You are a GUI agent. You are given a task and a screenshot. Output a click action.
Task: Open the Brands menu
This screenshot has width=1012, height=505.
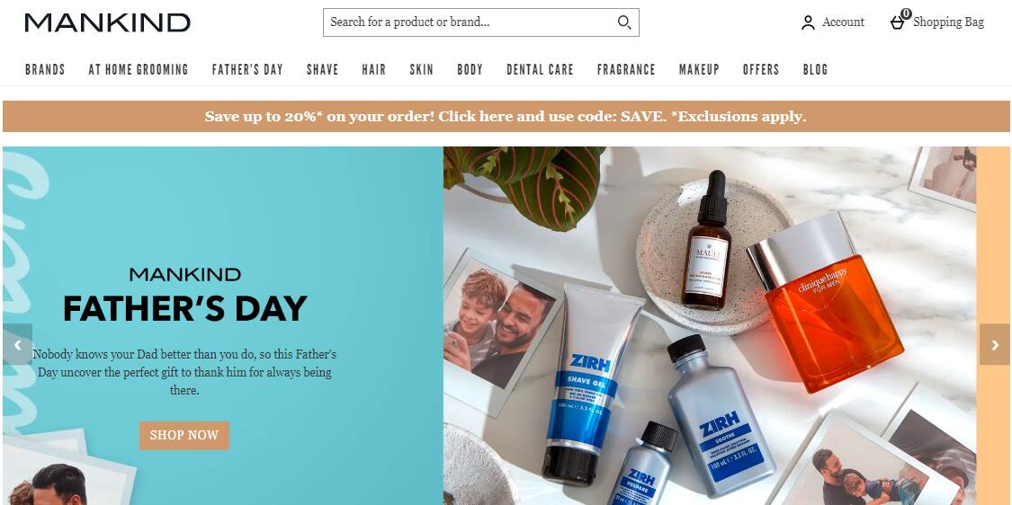[45, 70]
